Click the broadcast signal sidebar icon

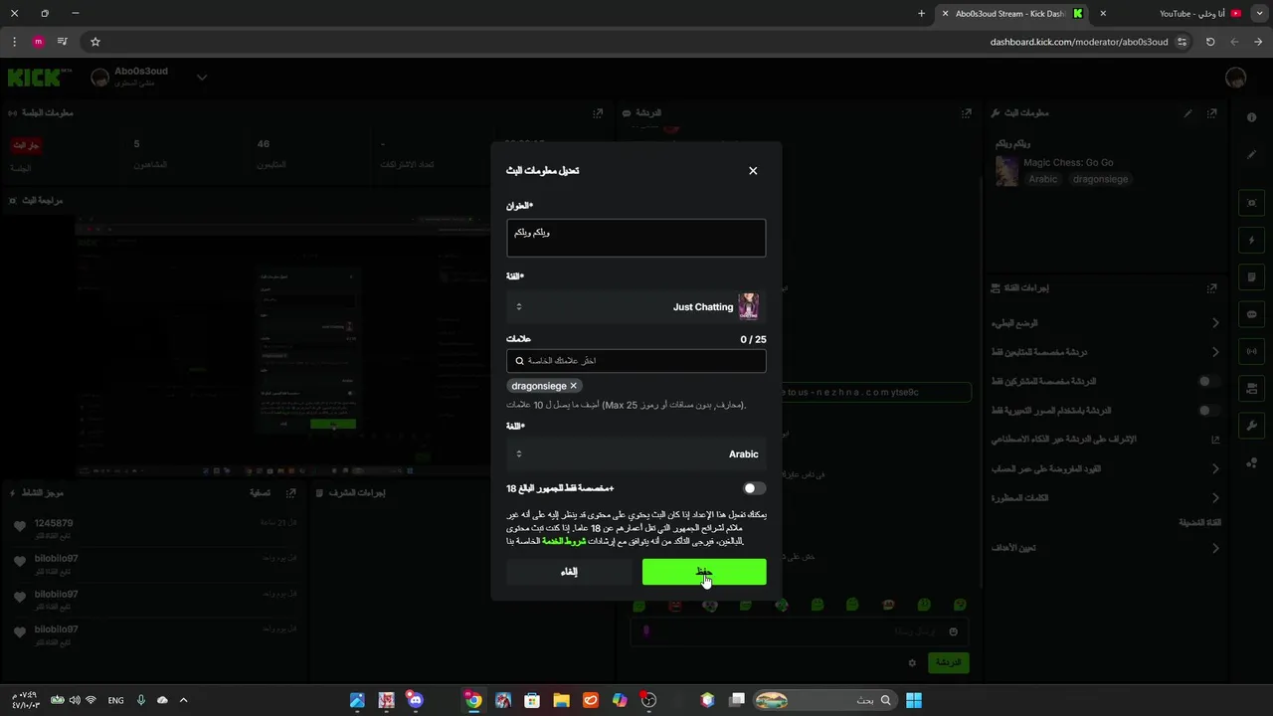pos(1251,351)
